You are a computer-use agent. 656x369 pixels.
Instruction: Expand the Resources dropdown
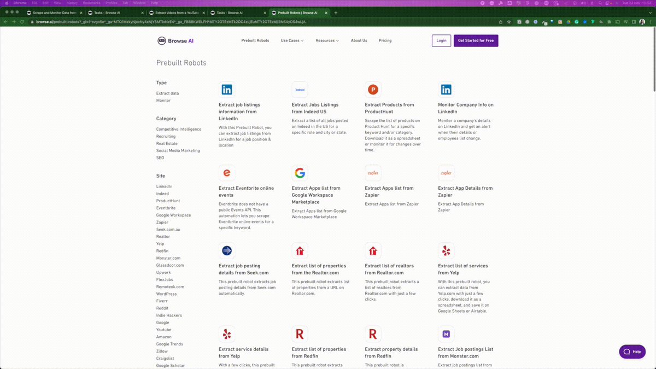327,40
